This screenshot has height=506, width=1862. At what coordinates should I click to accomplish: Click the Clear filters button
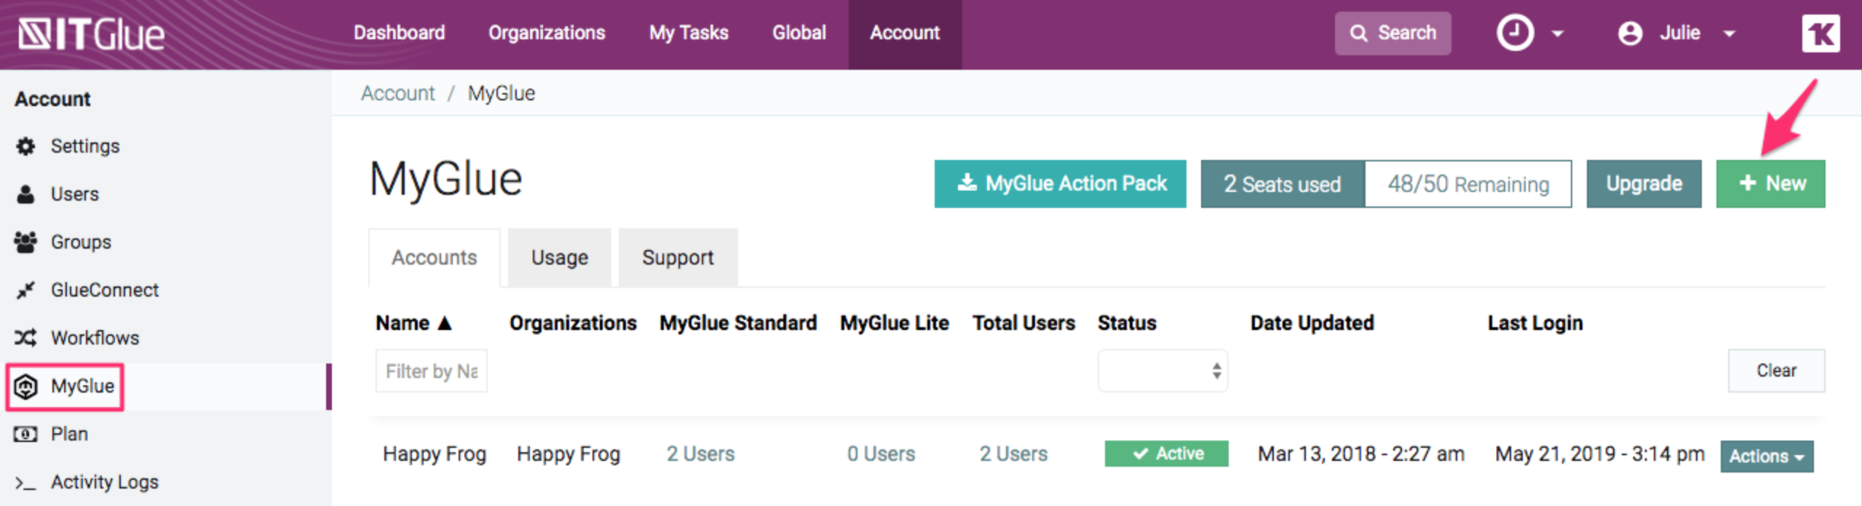point(1776,371)
